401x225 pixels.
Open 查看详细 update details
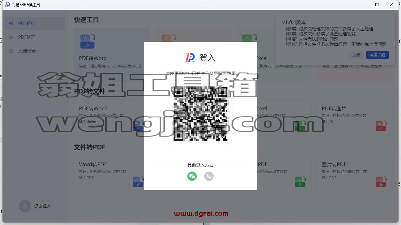[x=378, y=55]
